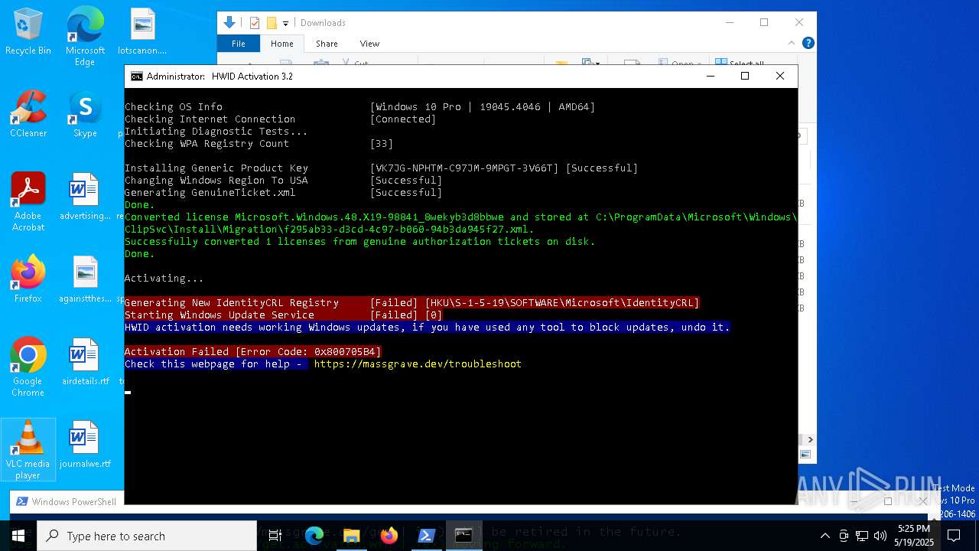Open the network status tray icon
This screenshot has height=551, width=979.
(x=862, y=536)
